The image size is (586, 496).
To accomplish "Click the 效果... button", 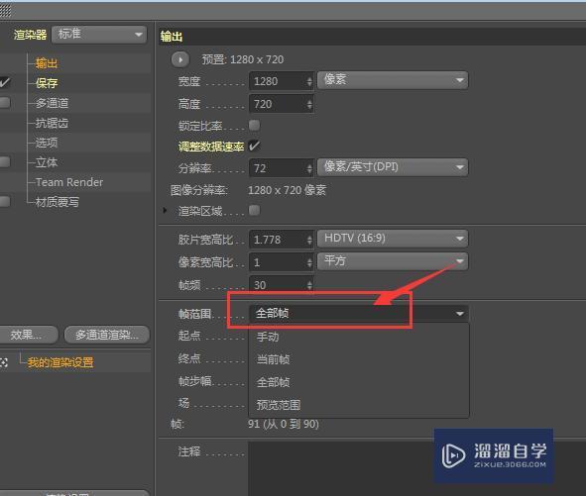I will point(29,335).
